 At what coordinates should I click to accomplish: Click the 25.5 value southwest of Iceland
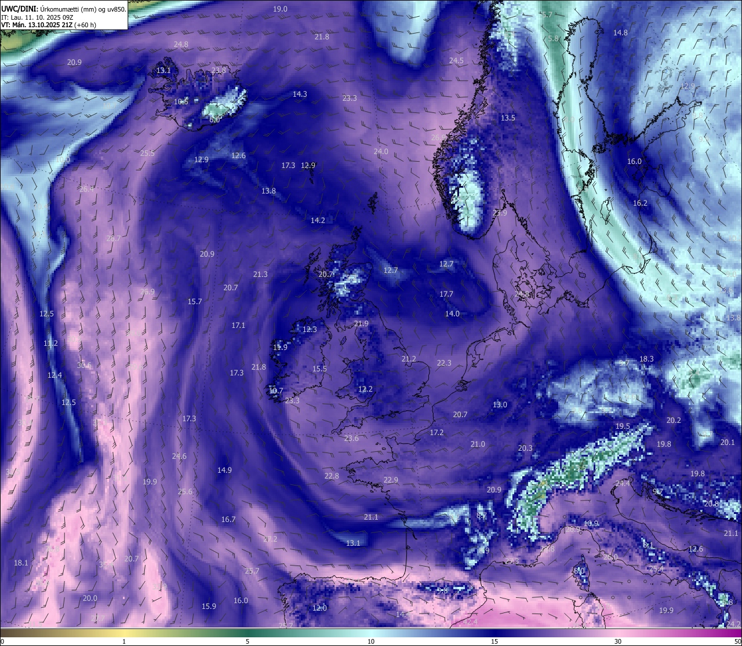click(x=147, y=153)
